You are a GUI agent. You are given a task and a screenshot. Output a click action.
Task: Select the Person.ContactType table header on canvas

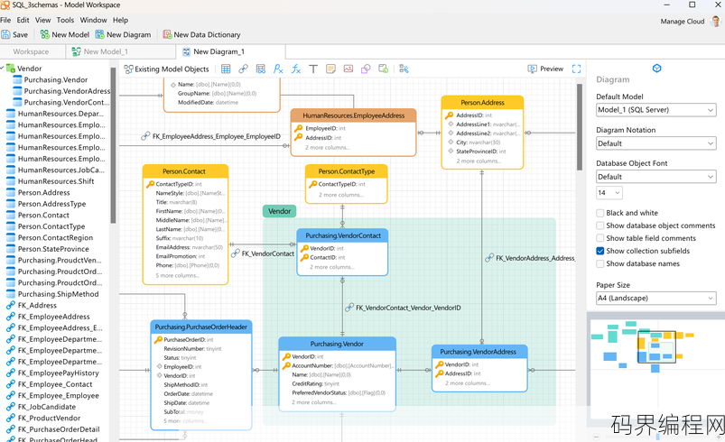pos(347,171)
